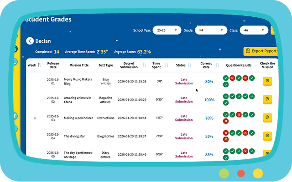Open Making a pen holder title

(78, 118)
